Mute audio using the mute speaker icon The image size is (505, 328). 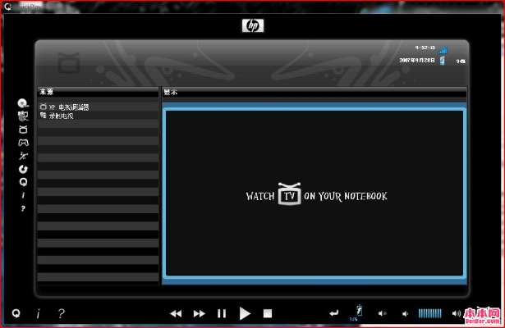tap(382, 313)
